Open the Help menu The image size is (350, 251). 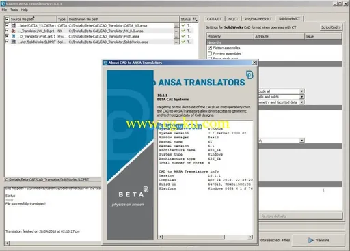25,10
